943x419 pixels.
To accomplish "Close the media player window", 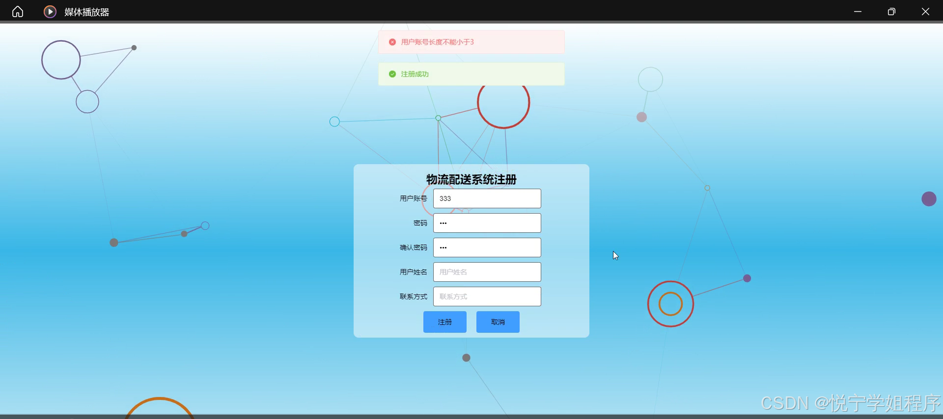I will [925, 12].
